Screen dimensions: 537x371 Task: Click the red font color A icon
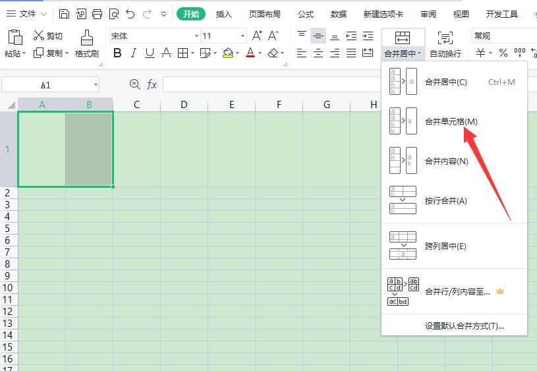[250, 53]
